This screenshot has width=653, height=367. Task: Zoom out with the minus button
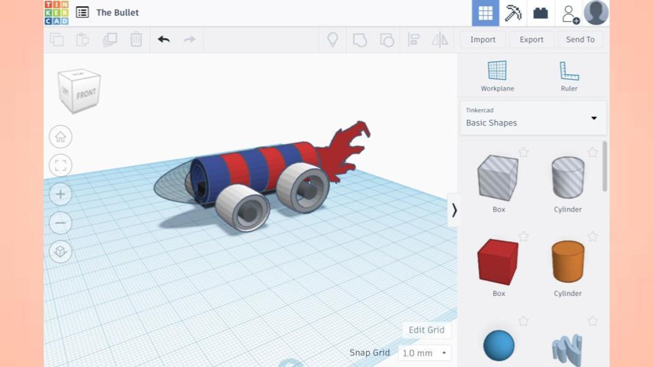click(61, 223)
